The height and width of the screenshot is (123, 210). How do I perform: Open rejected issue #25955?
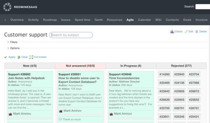click(179, 100)
